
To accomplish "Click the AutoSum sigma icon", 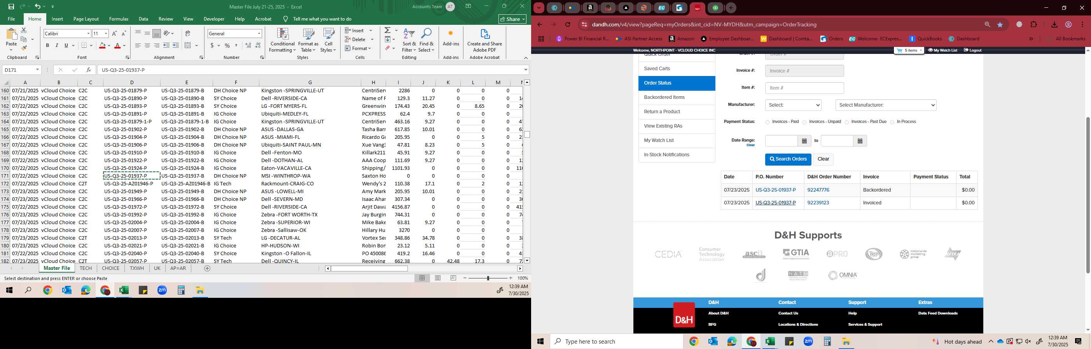I will pos(388,30).
